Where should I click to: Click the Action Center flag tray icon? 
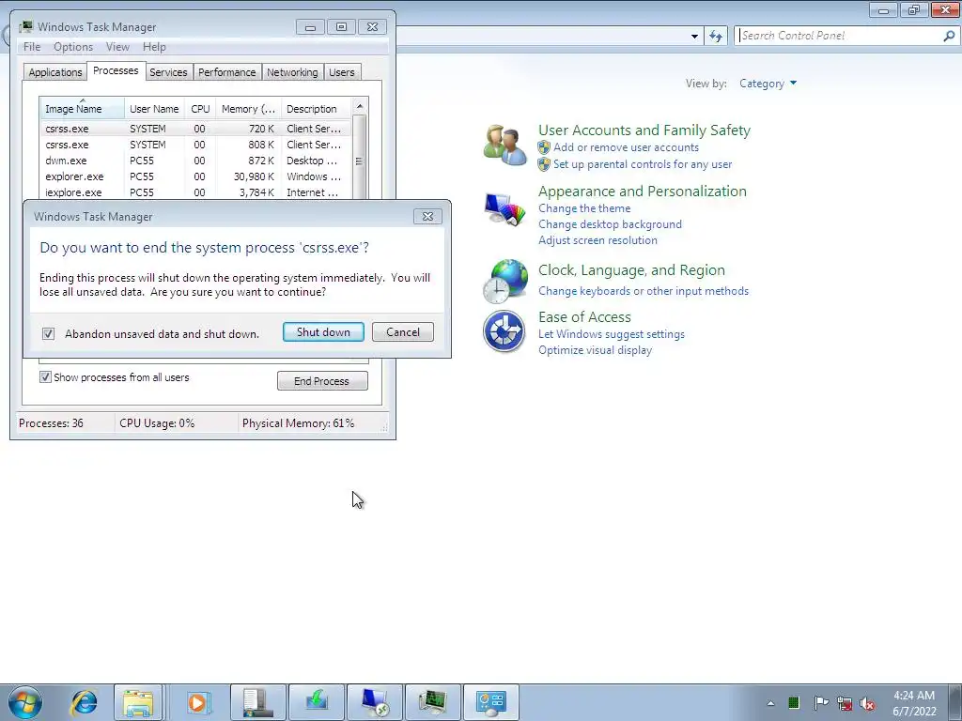(x=820, y=703)
